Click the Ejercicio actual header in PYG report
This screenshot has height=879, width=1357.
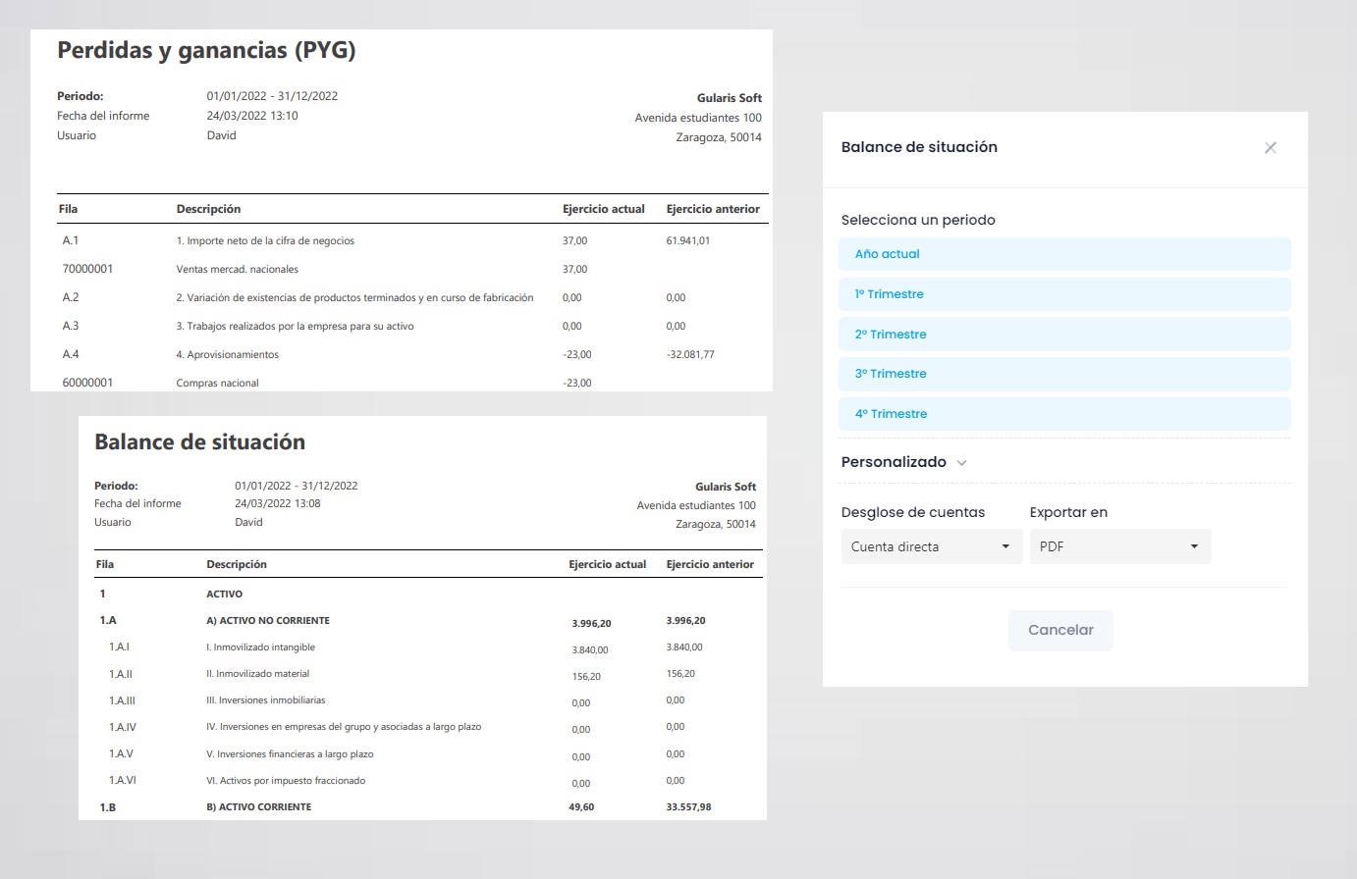tap(604, 209)
